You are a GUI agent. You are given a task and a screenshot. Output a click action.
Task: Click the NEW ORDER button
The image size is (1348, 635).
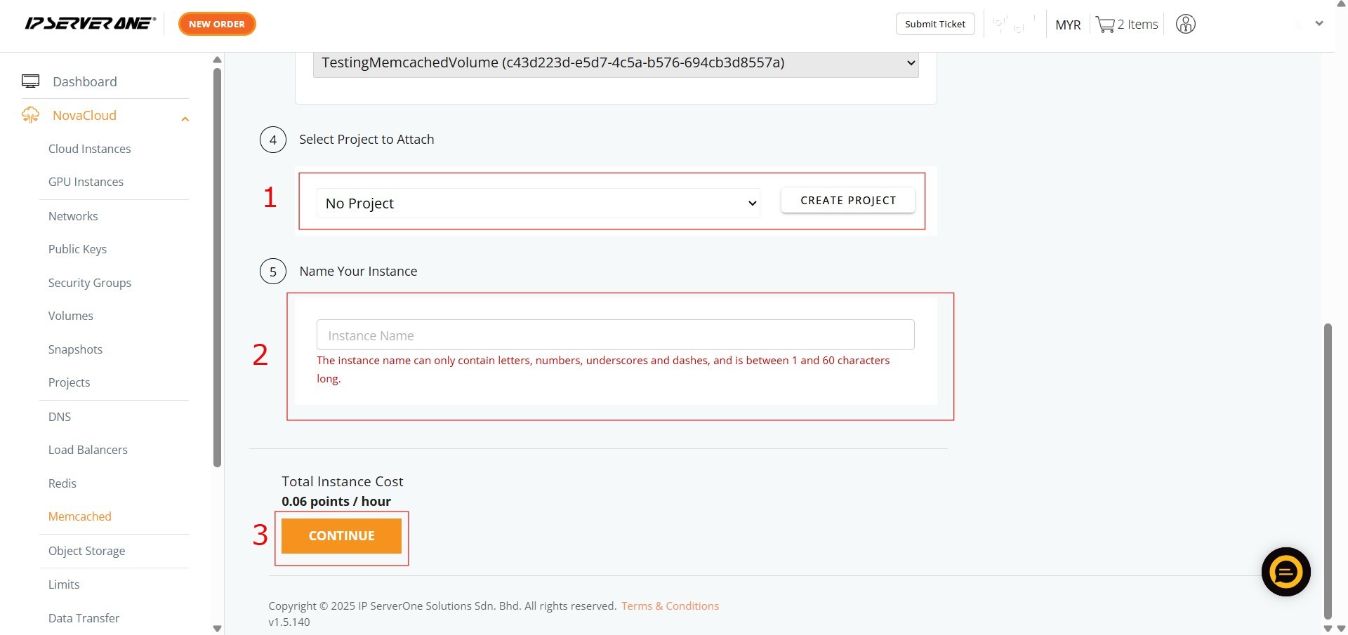coord(217,24)
